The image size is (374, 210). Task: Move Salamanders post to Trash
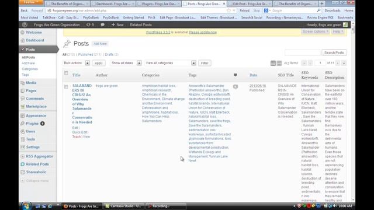point(77,137)
